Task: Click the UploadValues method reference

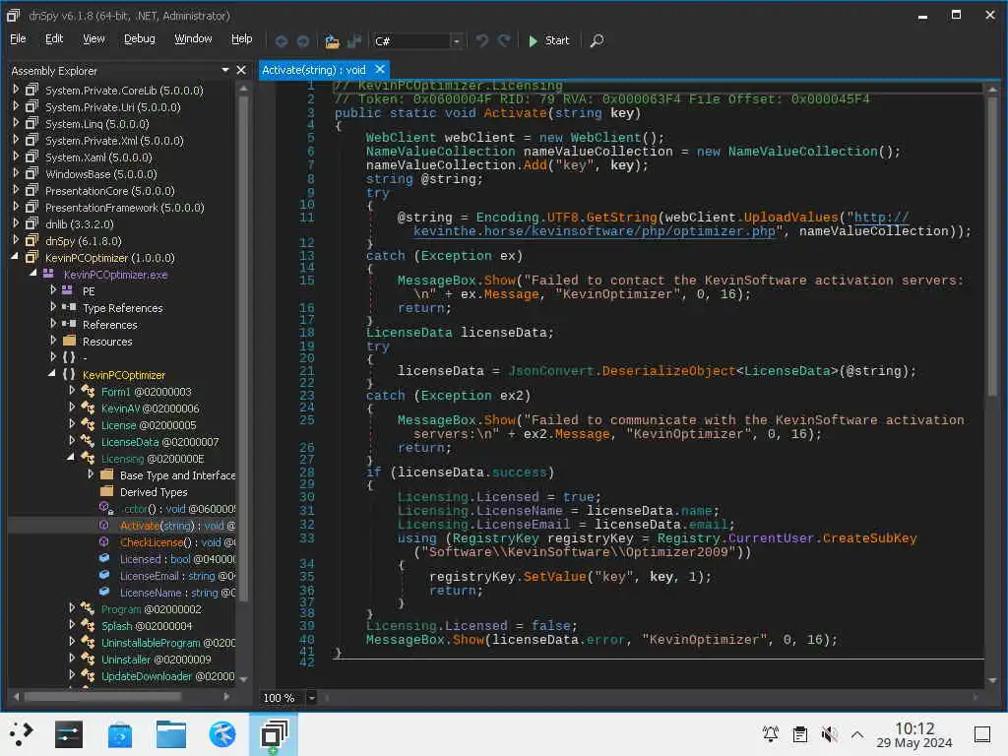Action: tap(790, 218)
